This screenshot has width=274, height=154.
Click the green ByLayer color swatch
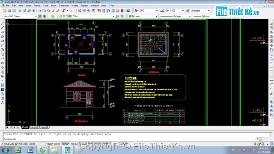[x=130, y=16]
